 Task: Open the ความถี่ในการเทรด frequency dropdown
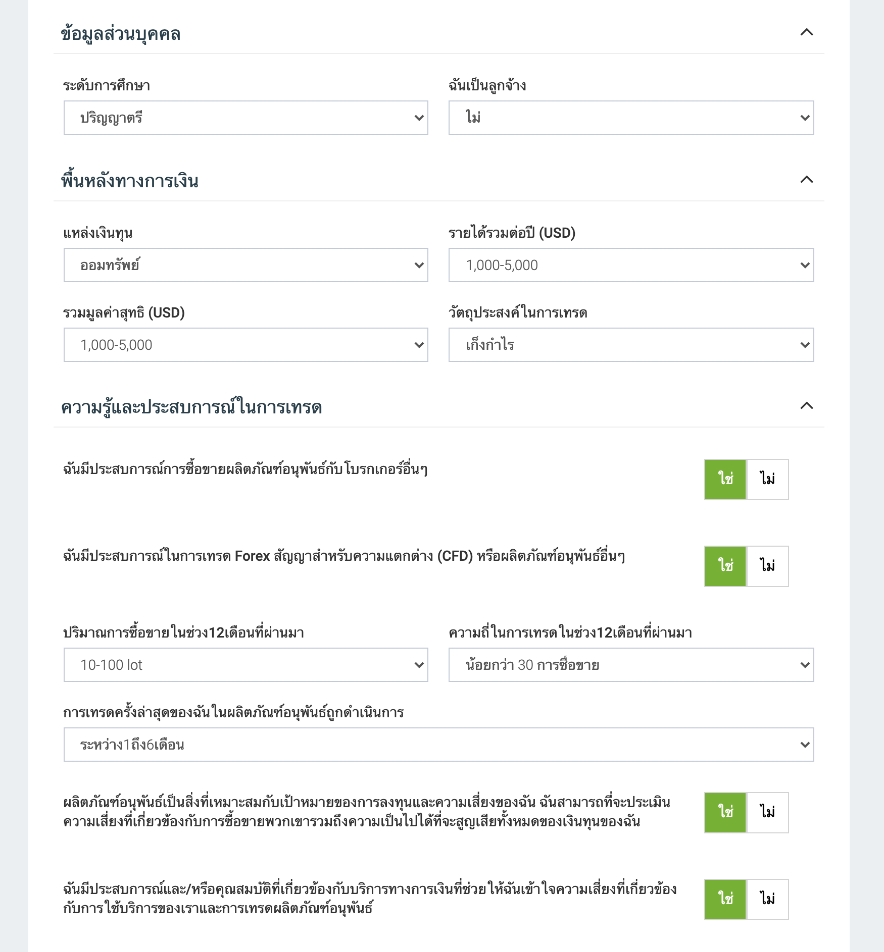click(x=631, y=665)
